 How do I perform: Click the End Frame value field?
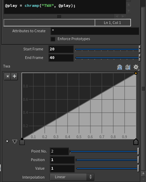[61, 58]
